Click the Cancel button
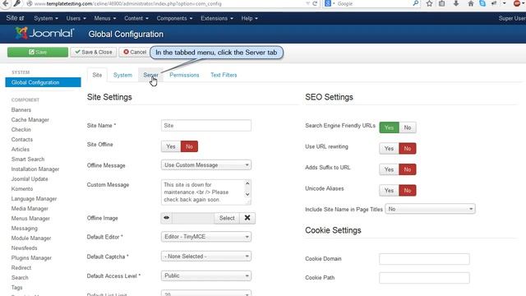The width and height of the screenshot is (526, 296). (135, 52)
